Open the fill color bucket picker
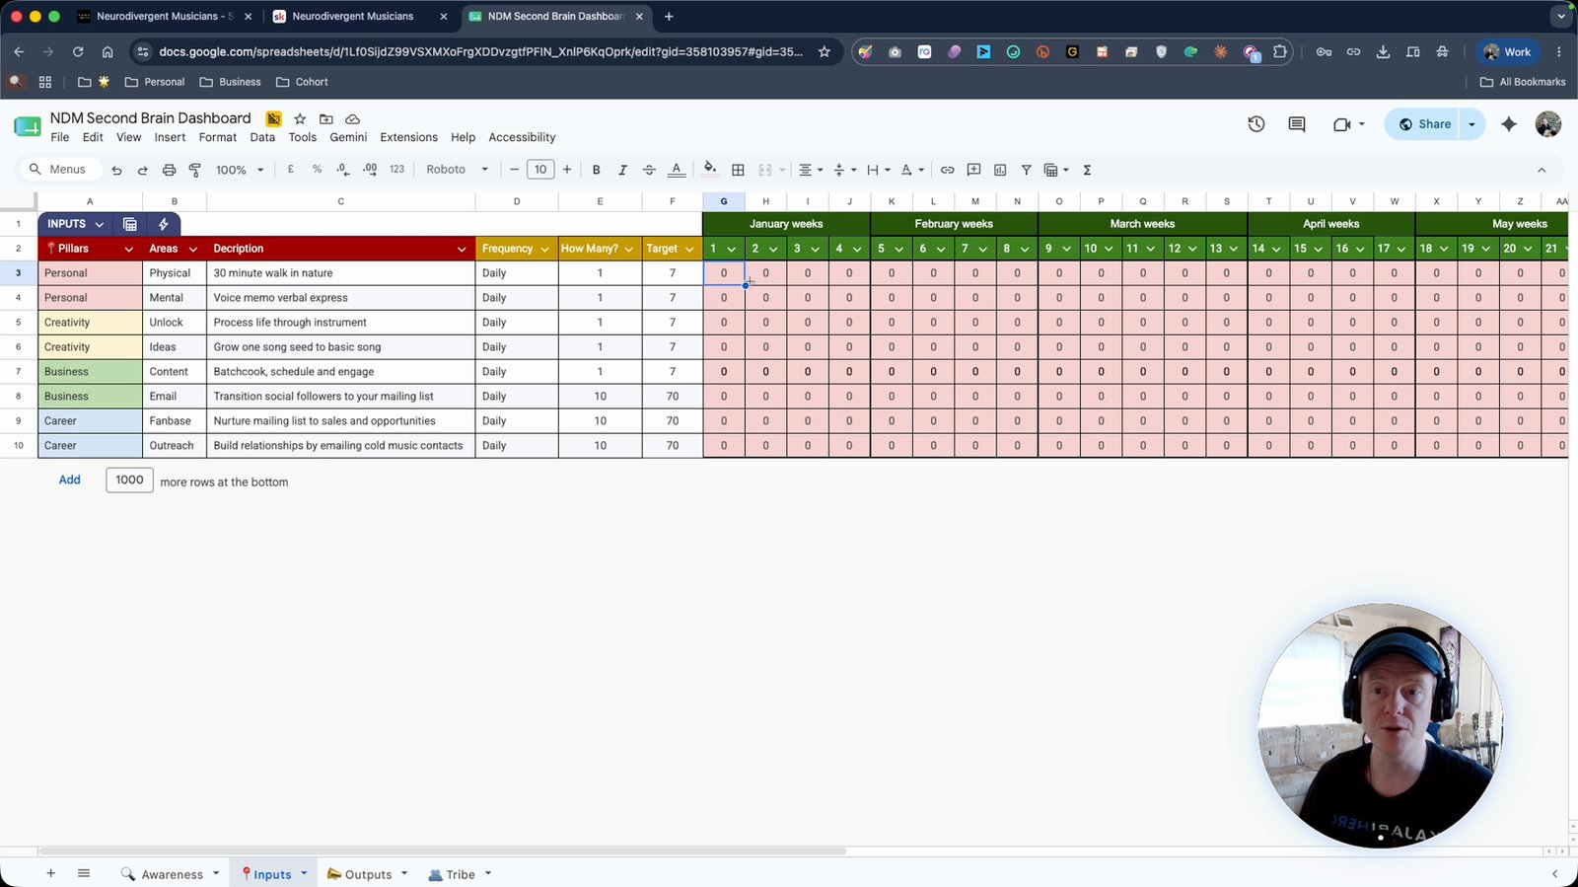Screen dimensions: 1578x887 710,170
